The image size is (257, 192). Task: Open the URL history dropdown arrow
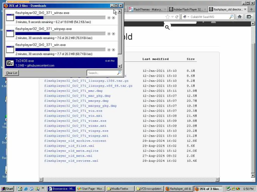tap(172, 17)
